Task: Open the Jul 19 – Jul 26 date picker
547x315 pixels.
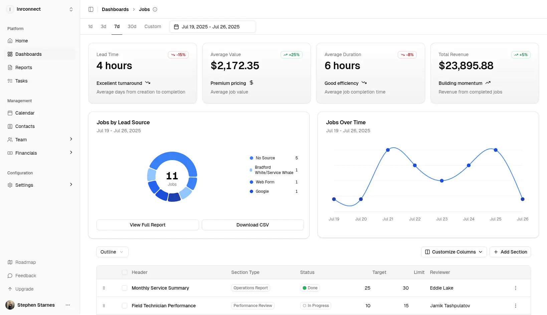Action: point(212,27)
